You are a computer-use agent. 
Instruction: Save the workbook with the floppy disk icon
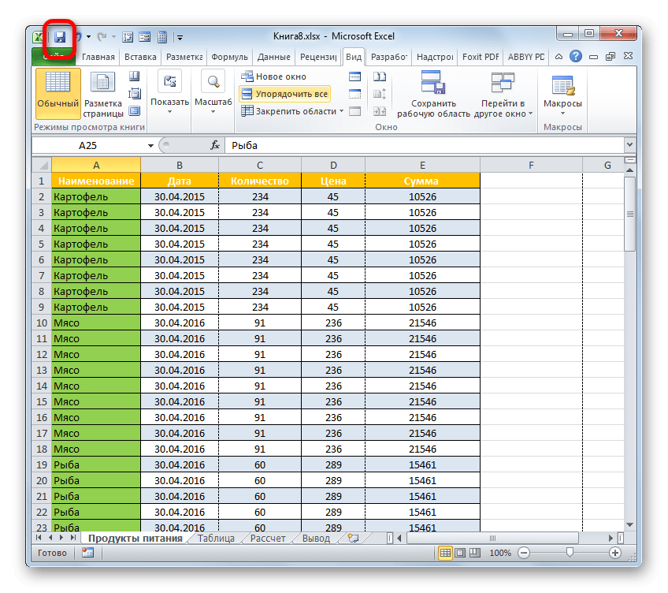tap(60, 37)
